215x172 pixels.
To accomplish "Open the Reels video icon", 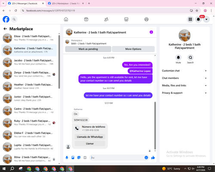I will tap(86, 19).
